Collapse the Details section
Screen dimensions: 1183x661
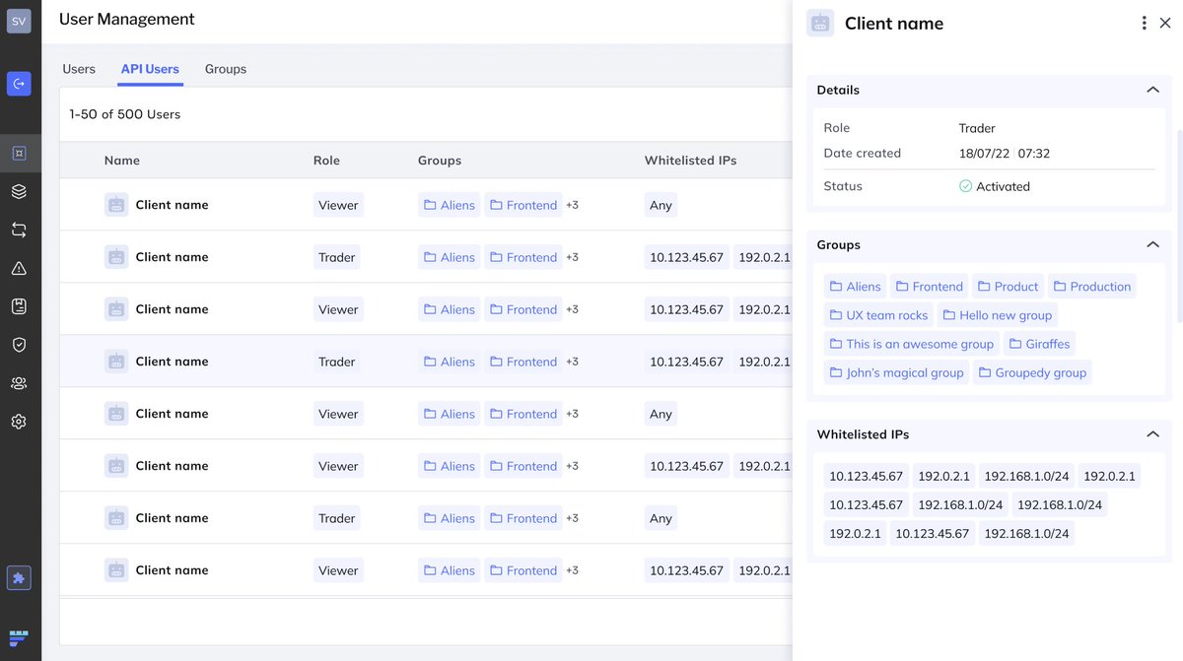[1152, 90]
